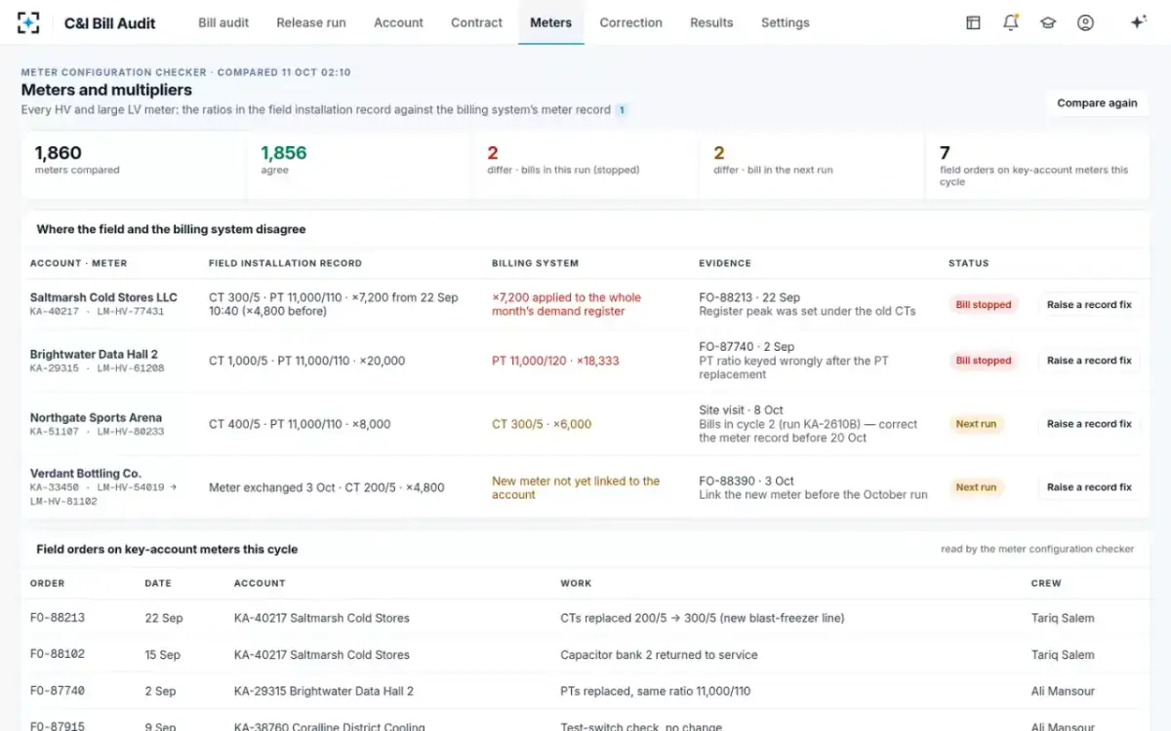Click the PT 11,000/120 · ×18,333 value
1171x731 pixels.
pos(555,361)
